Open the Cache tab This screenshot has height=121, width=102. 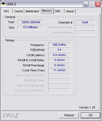(19, 11)
